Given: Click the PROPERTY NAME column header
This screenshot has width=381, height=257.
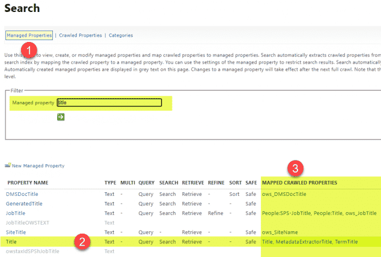Looking at the screenshot, I should (28, 183).
